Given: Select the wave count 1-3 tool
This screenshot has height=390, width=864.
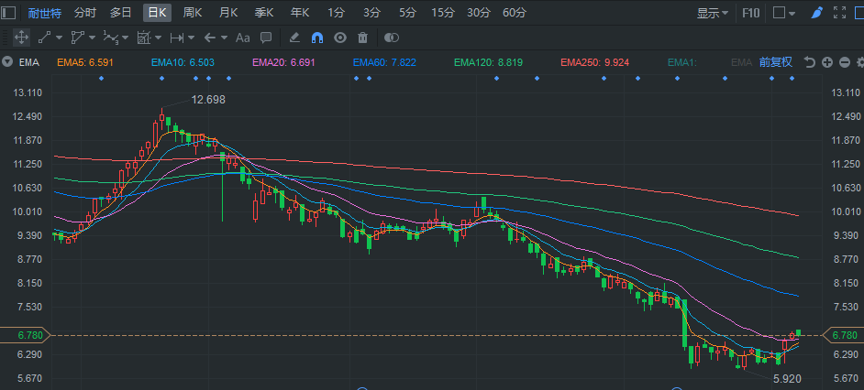Looking at the screenshot, I should pyautogui.click(x=111, y=38).
